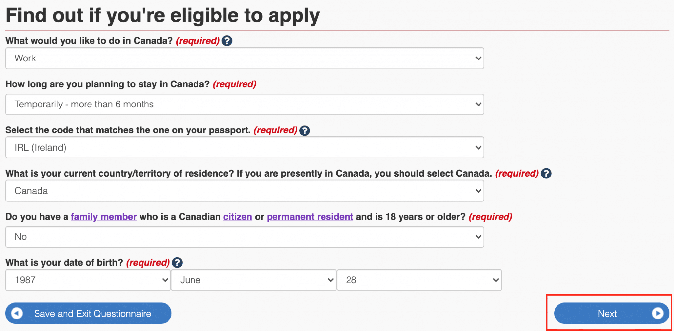Click right arrow icon on Next button
The width and height of the screenshot is (674, 331).
[x=657, y=313]
